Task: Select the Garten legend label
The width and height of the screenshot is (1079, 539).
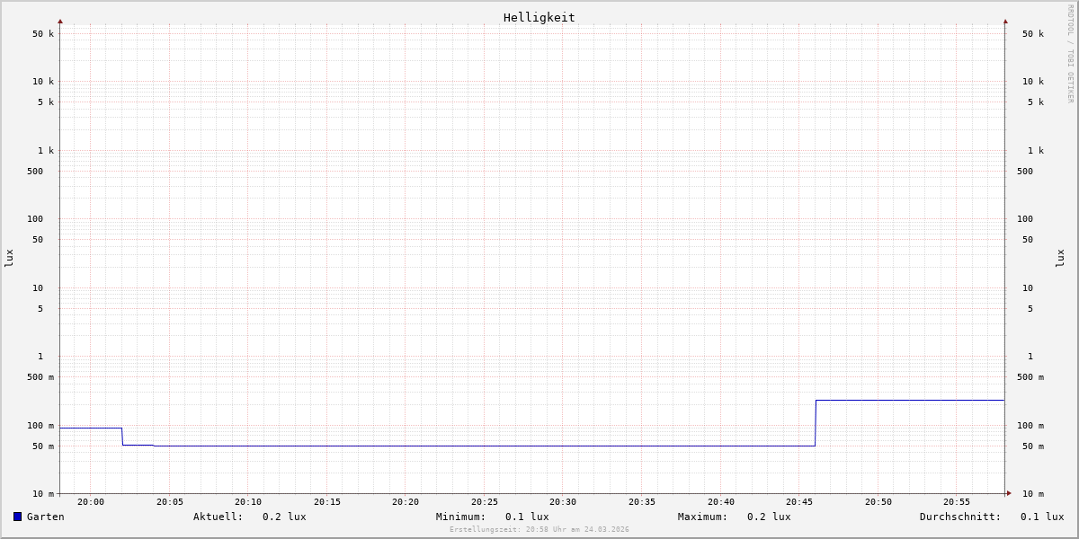Action: pyautogui.click(x=45, y=517)
